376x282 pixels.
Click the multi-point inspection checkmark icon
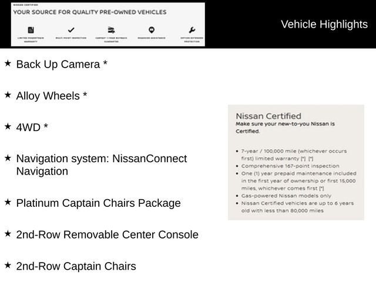71,30
